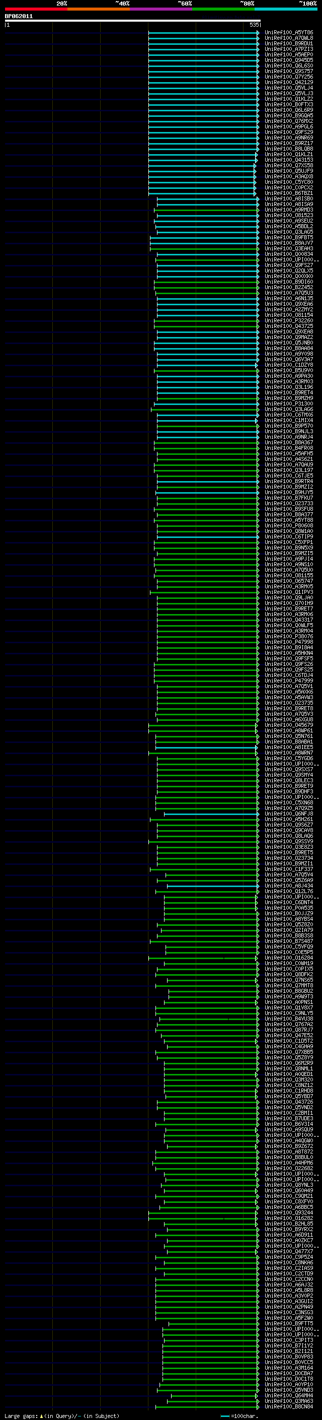Select hit label UniRef100_C2IAS9

(289, 1268)
